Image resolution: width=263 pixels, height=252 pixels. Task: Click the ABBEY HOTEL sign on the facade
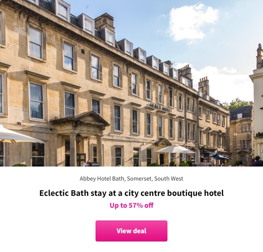coord(161,108)
